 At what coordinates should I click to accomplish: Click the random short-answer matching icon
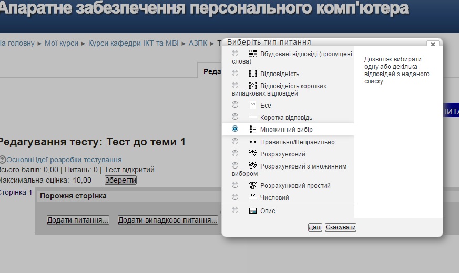pos(252,86)
